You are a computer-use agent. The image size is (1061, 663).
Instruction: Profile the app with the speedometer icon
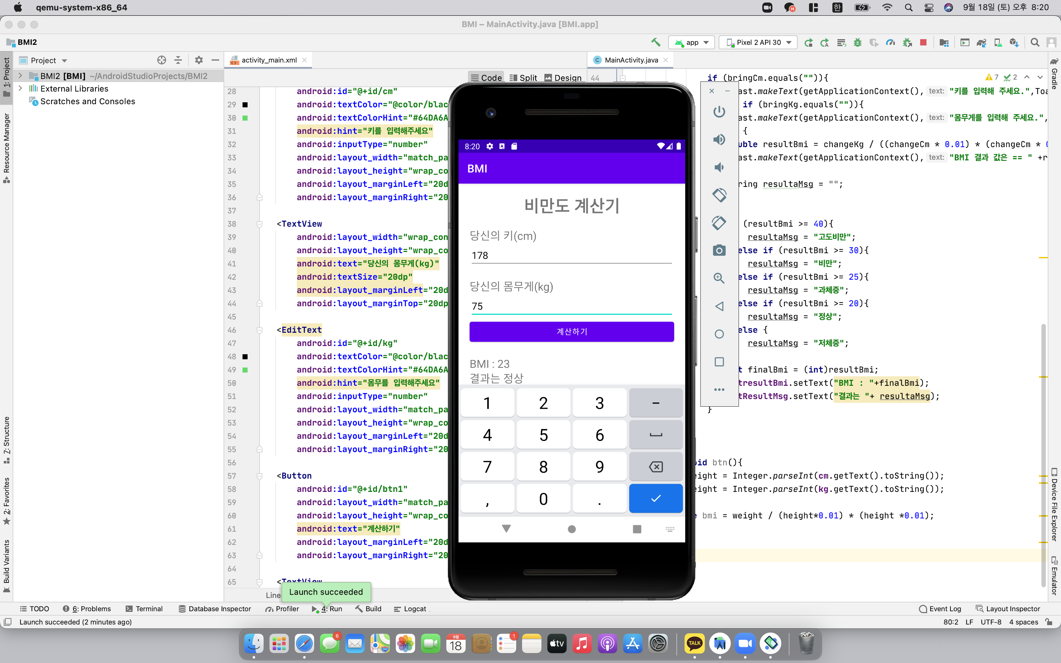tap(890, 42)
